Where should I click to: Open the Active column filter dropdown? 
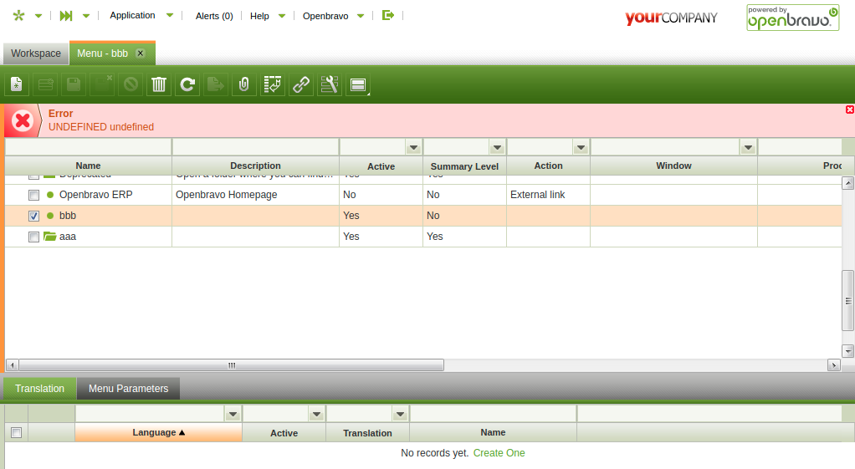[x=414, y=147]
